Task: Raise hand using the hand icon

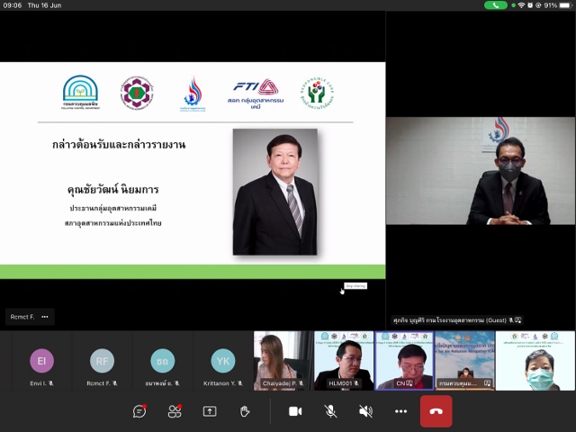Action: coord(245,411)
